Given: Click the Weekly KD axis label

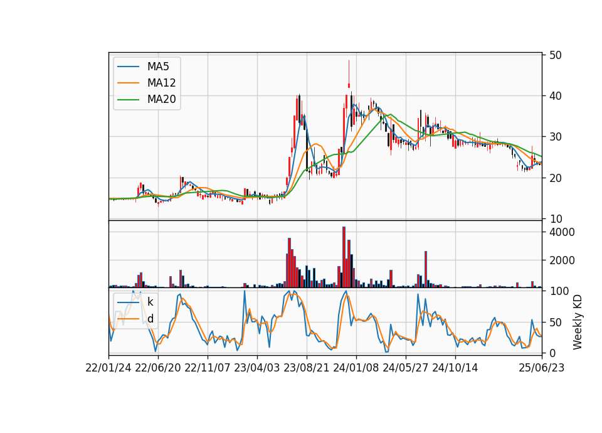Looking at the screenshot, I should tap(578, 323).
